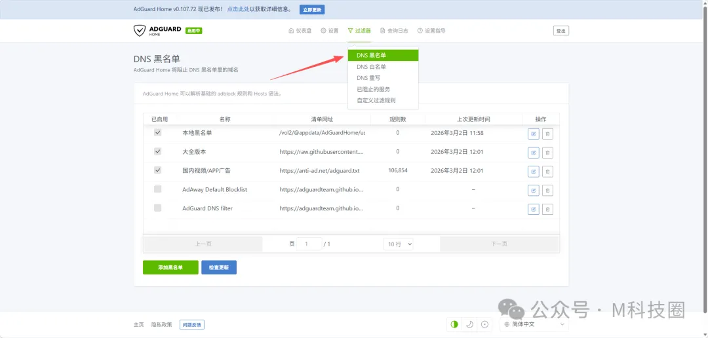Image resolution: width=708 pixels, height=338 pixels.
Task: Click the green 添加黑名单 button
Action: pos(170,267)
